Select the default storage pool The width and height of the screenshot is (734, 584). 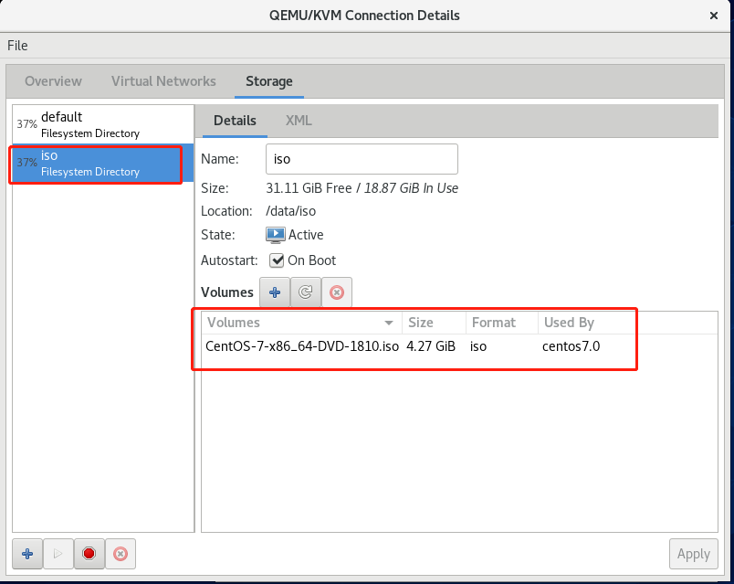click(103, 124)
